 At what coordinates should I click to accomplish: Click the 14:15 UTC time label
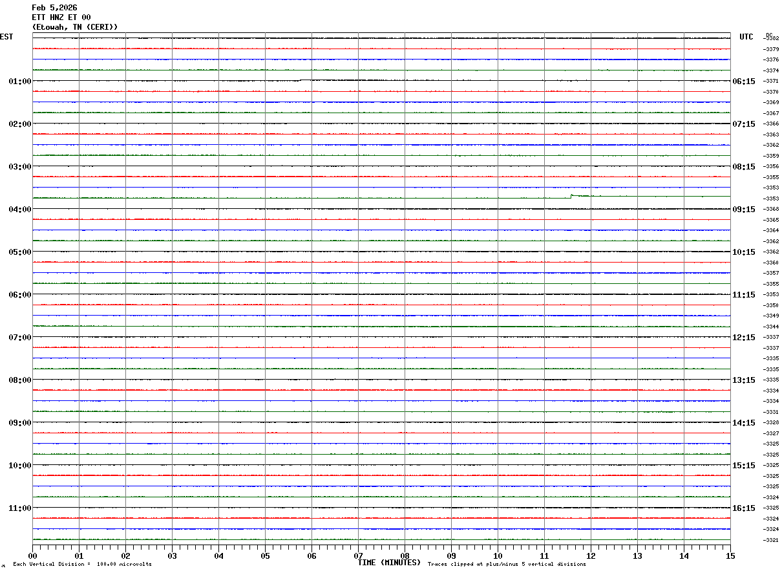click(743, 423)
